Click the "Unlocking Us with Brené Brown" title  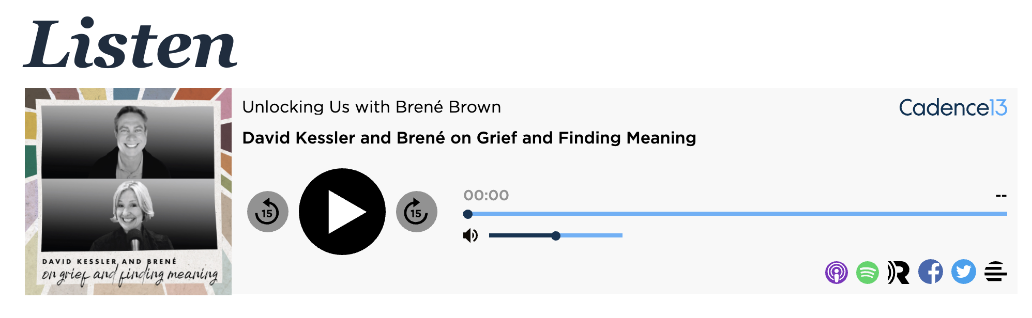click(371, 107)
